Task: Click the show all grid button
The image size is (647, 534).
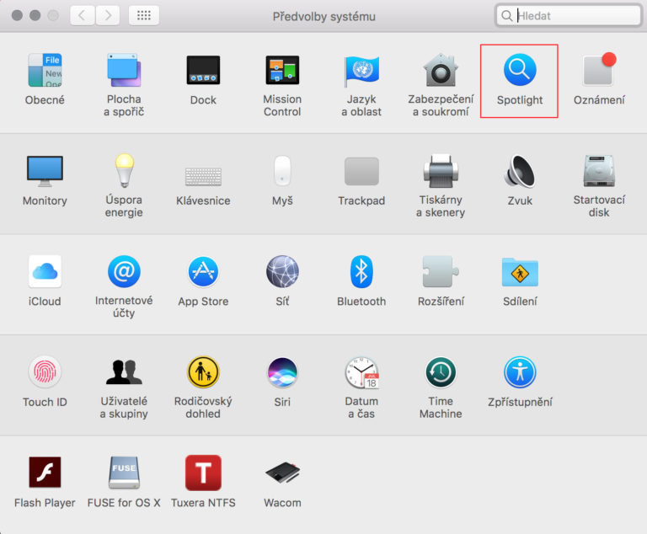Action: point(144,16)
